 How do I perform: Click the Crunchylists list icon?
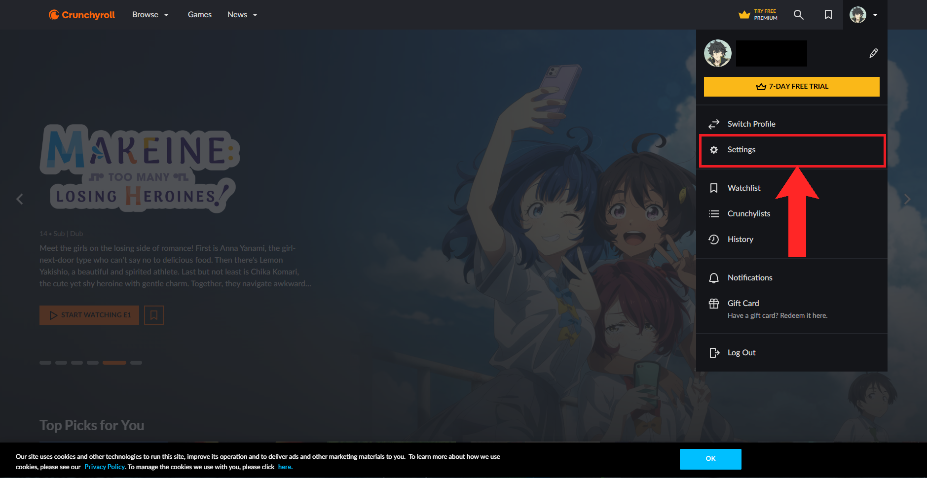714,214
